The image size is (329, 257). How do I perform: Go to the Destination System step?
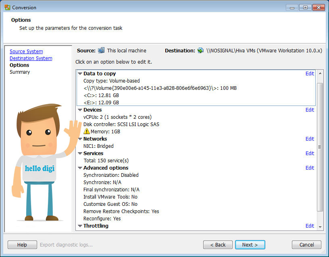pos(31,58)
